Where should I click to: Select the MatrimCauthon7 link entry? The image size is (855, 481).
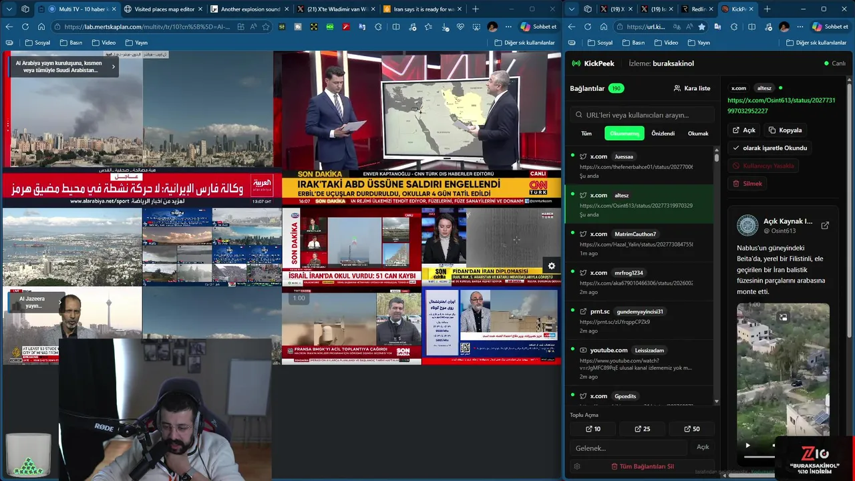tap(640, 243)
